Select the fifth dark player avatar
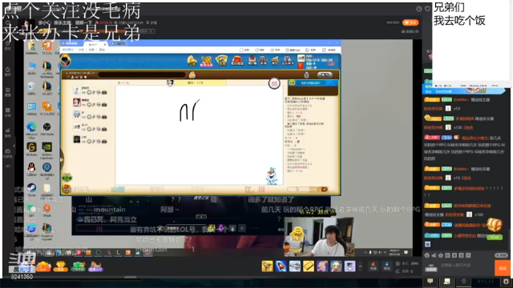513x288 pixels. 77,139
